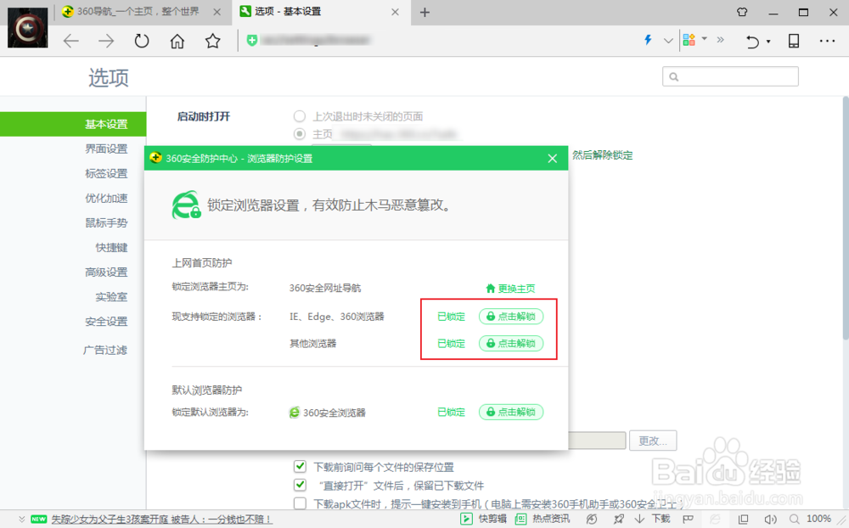
Task: Show more extensions double chevron
Action: point(720,40)
